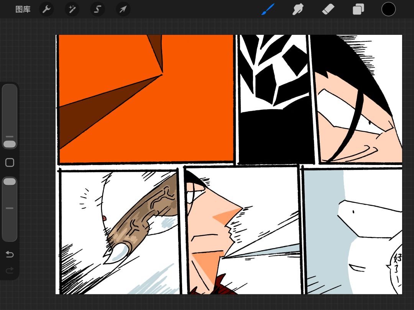
Task: Tap the square modify button in sidebar
Action: (x=10, y=162)
